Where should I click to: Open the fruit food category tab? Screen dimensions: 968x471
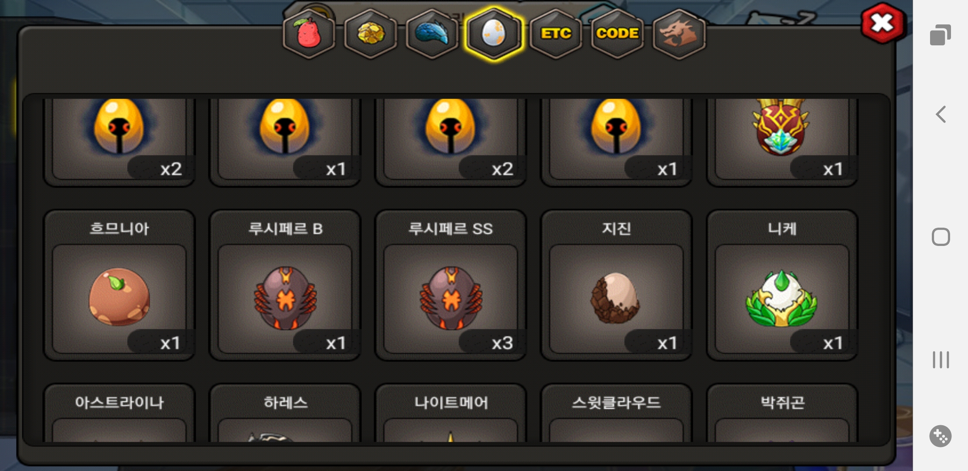click(309, 34)
